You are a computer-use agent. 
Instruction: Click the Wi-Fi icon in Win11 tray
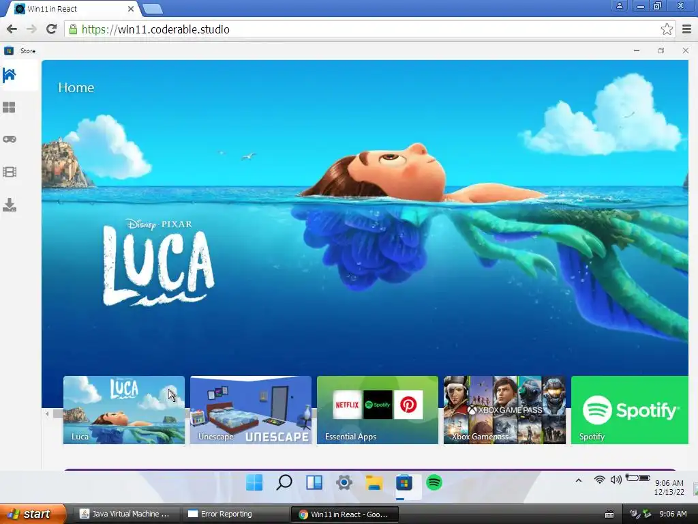tap(600, 480)
